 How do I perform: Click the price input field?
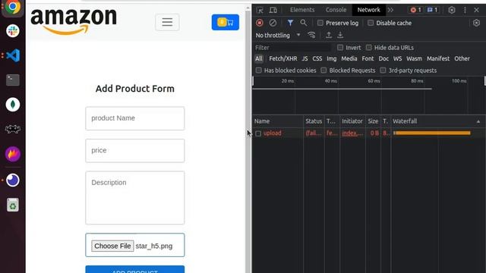(135, 150)
